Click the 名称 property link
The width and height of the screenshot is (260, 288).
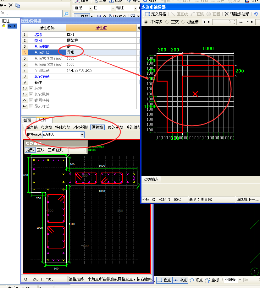[38, 35]
